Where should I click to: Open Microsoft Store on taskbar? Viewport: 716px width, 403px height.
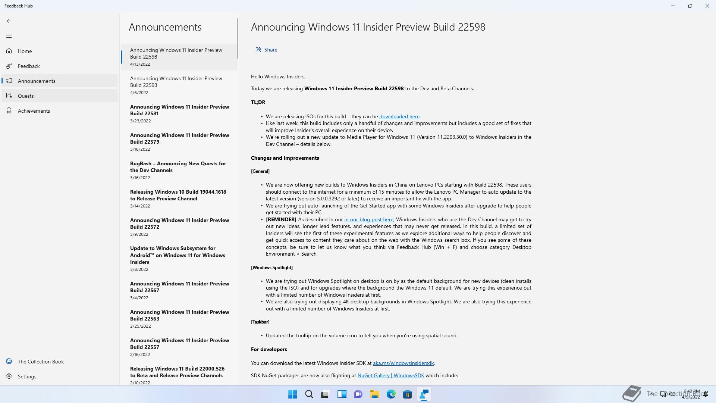click(408, 394)
